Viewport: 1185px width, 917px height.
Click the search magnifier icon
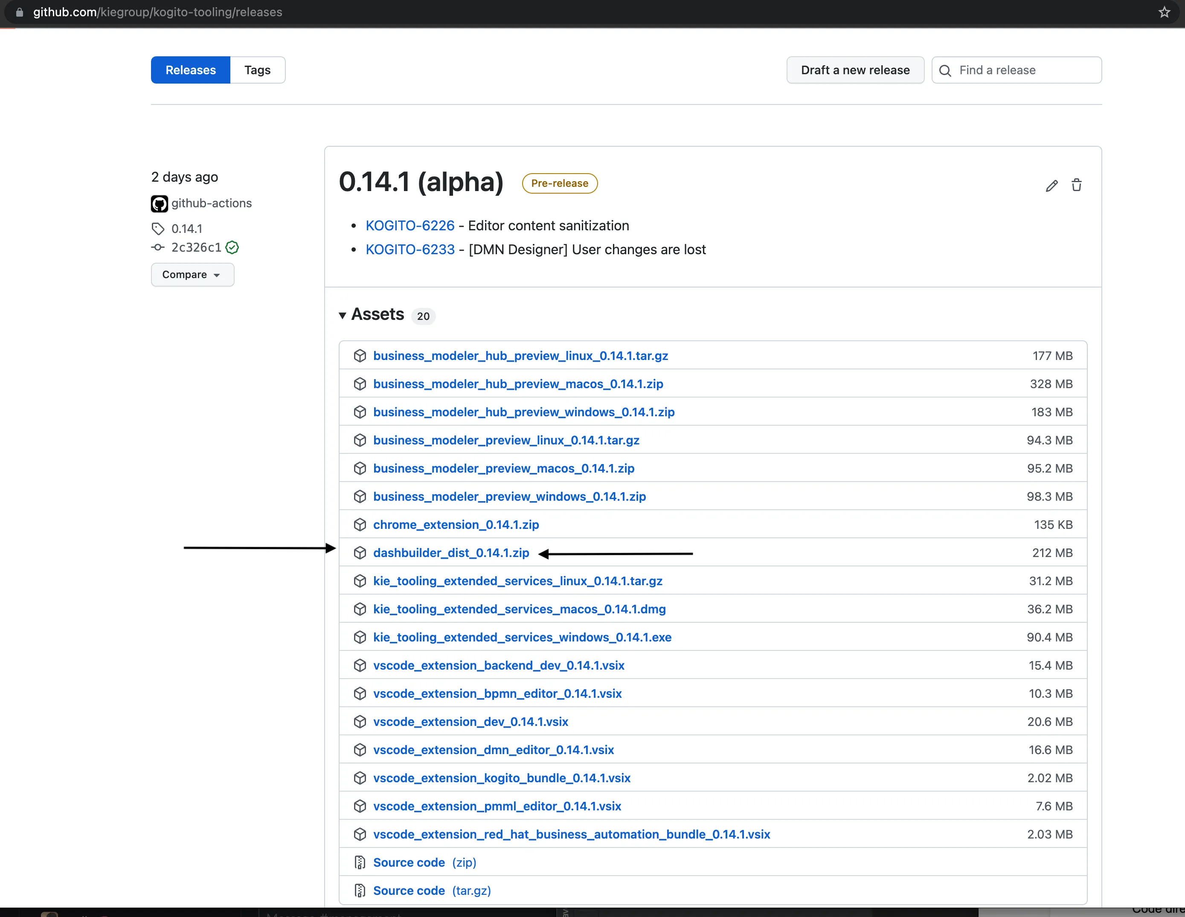point(945,70)
